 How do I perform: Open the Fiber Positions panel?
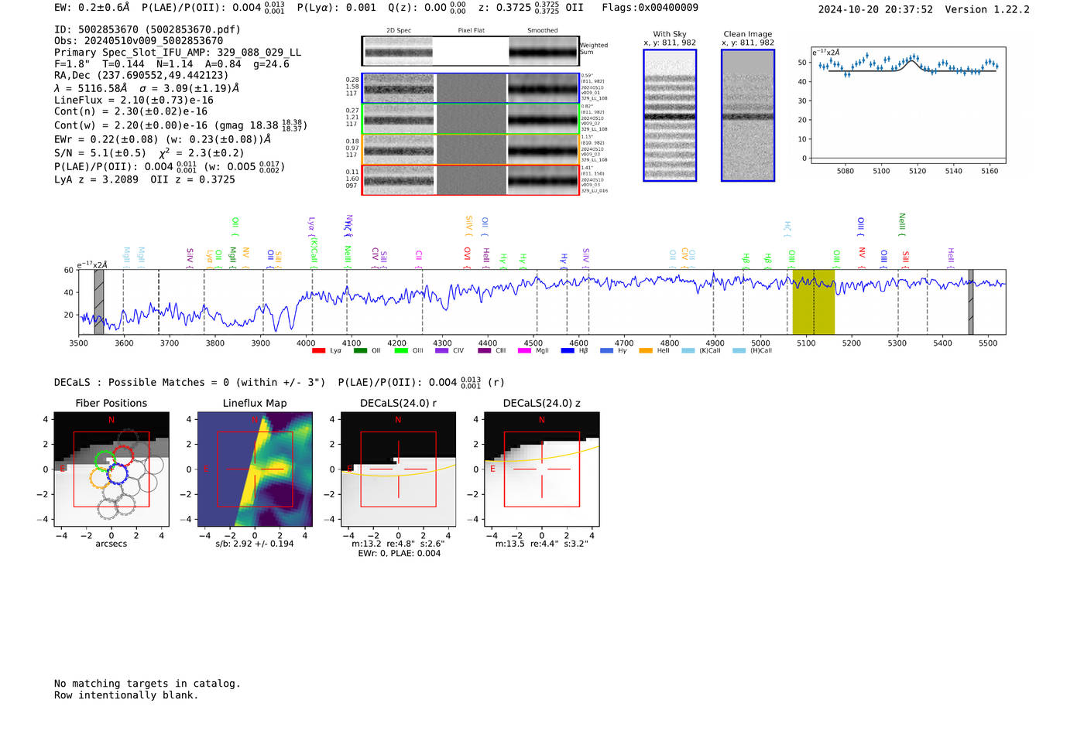tap(111, 469)
